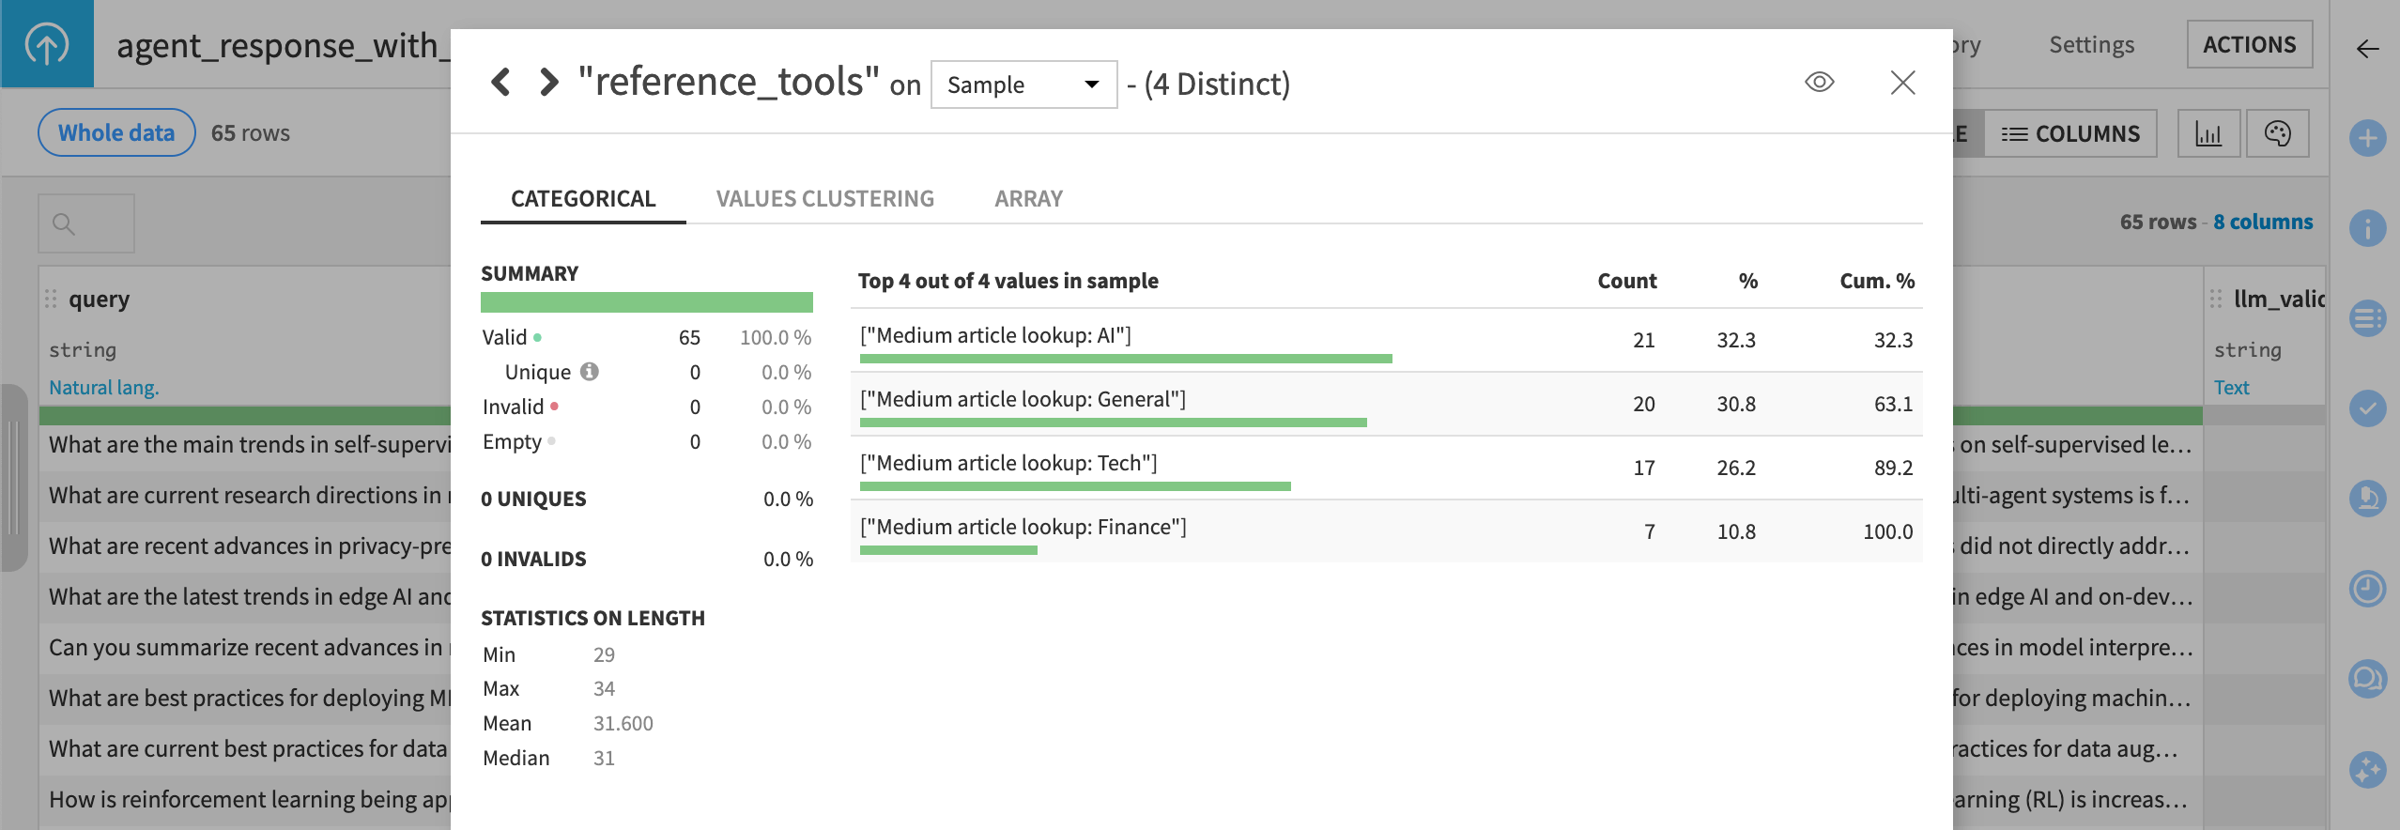
Task: Click the query column drag handle icon
Action: click(51, 299)
